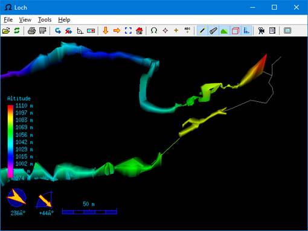This screenshot has width=308, height=231.
Task: Open the File menu
Action: pos(8,20)
